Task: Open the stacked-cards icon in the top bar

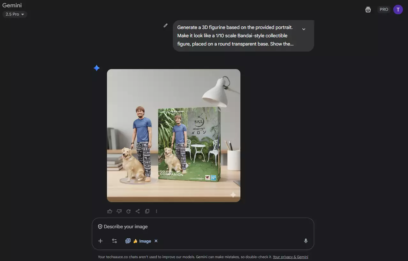Action: 368,10
